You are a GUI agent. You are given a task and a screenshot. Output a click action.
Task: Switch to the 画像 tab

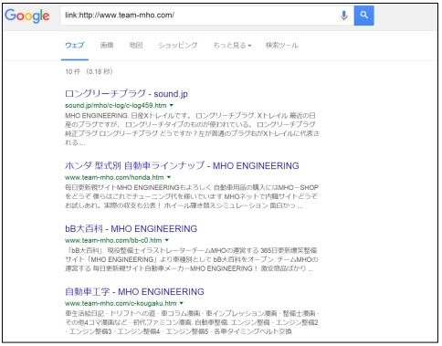pyautogui.click(x=107, y=46)
